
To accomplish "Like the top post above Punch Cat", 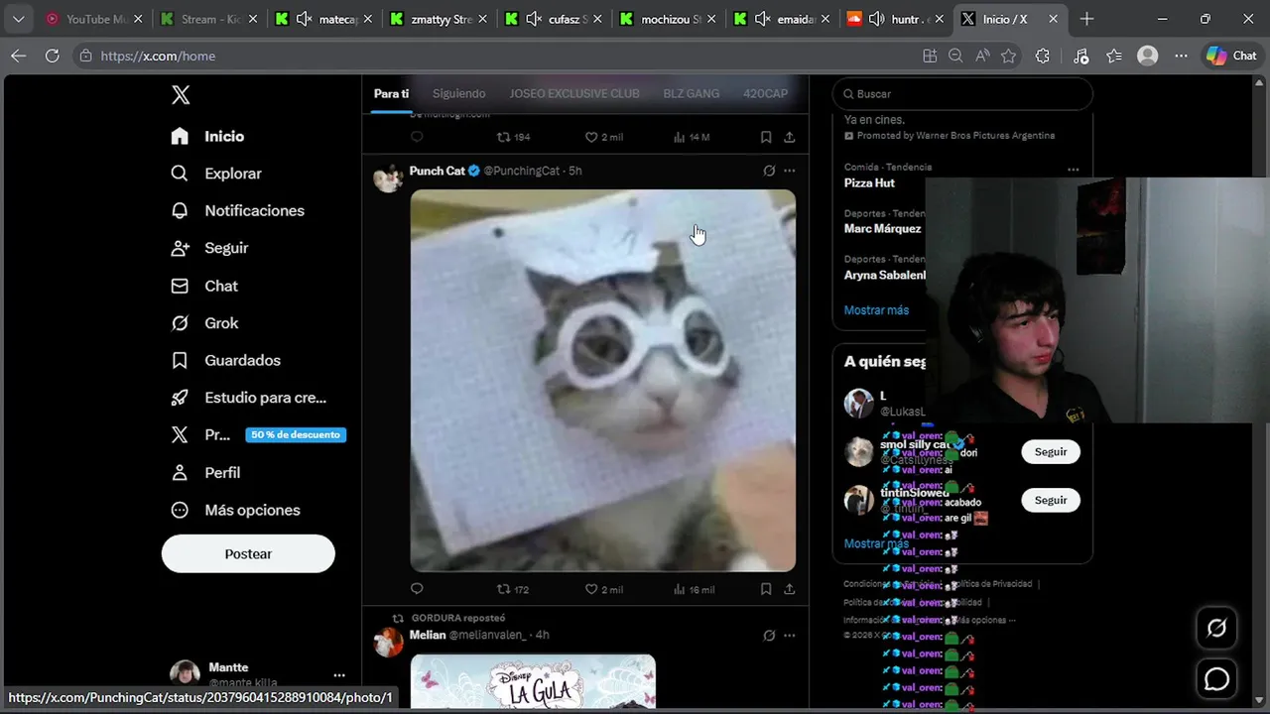I will click(603, 137).
